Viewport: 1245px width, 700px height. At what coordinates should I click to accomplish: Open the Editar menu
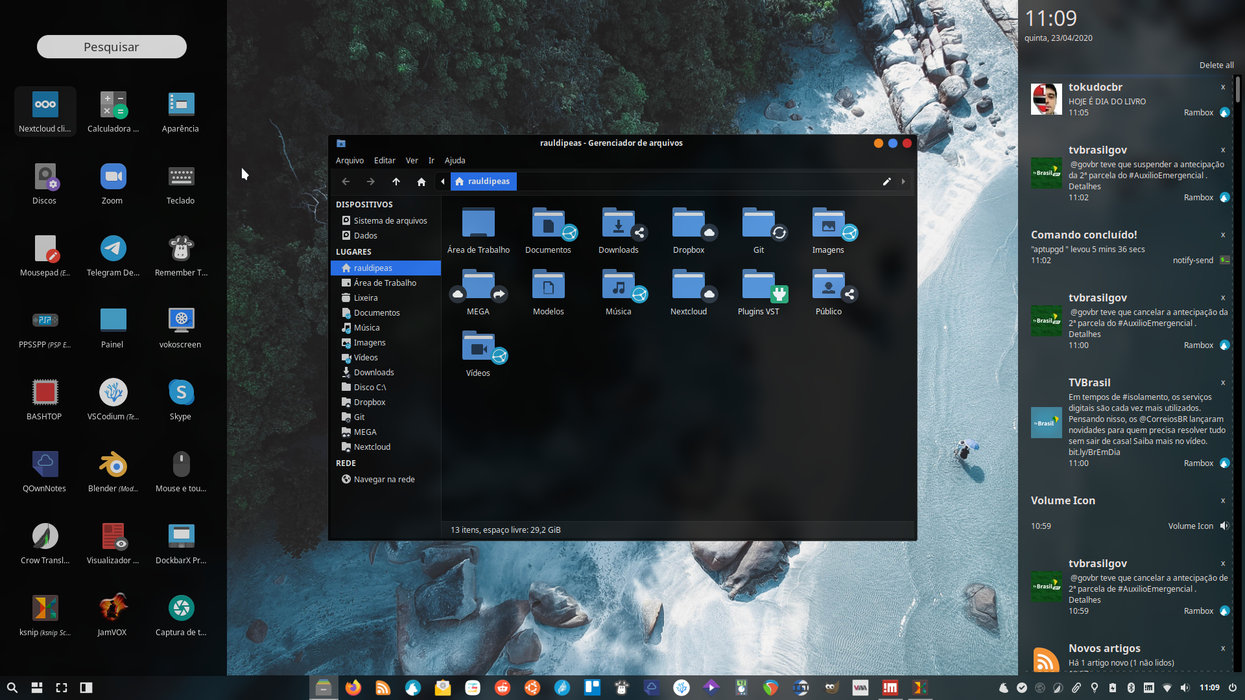pyautogui.click(x=384, y=161)
